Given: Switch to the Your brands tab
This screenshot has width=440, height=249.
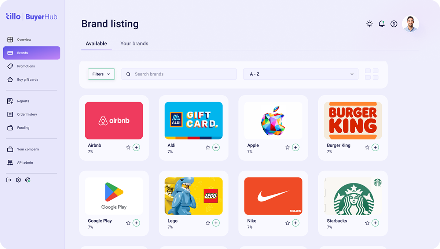Looking at the screenshot, I should 134,43.
